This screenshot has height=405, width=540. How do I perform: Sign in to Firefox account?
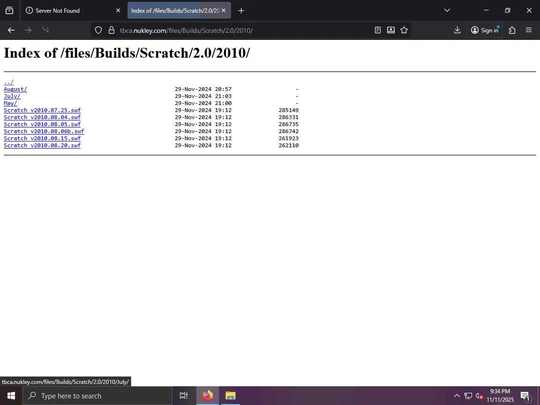tap(485, 30)
